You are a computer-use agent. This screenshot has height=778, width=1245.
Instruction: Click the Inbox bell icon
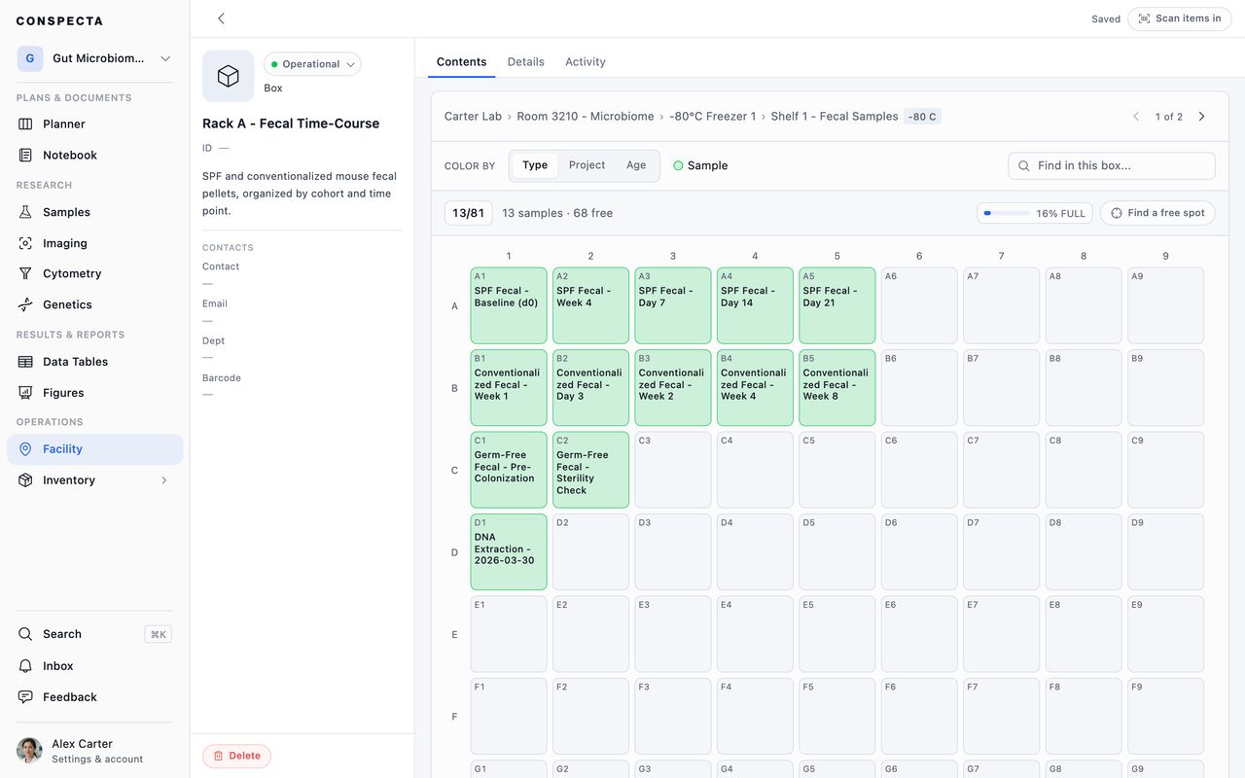pyautogui.click(x=25, y=666)
